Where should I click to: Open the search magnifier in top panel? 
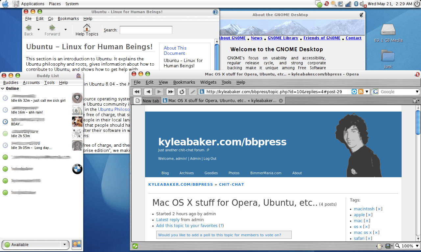[334, 4]
